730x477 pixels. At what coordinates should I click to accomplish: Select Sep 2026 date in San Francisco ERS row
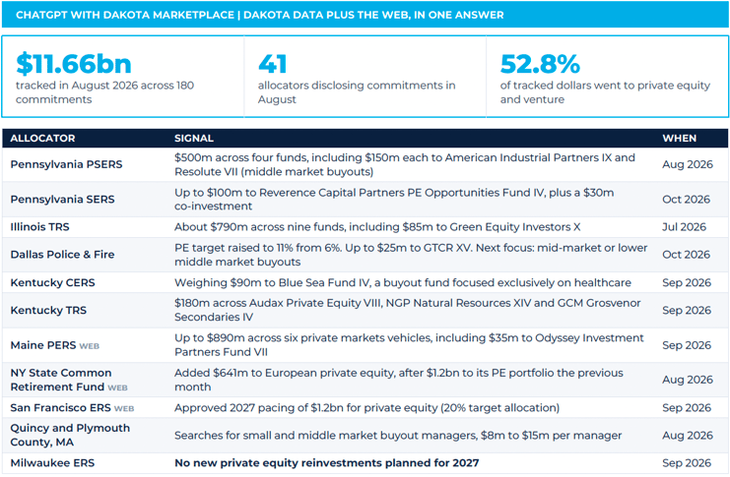687,408
